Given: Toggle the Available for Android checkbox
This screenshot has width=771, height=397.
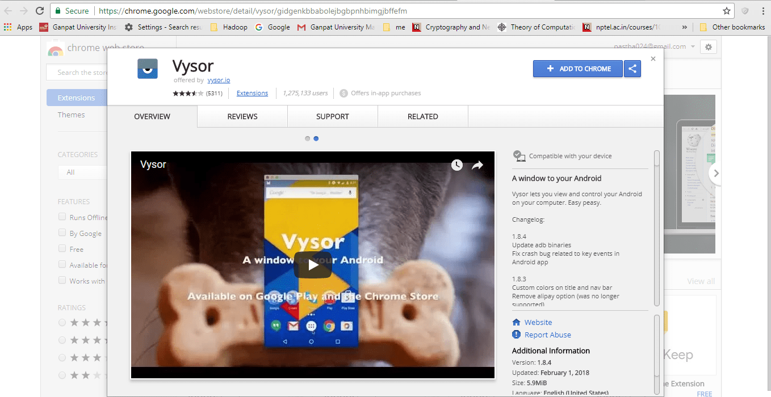Looking at the screenshot, I should click(62, 264).
